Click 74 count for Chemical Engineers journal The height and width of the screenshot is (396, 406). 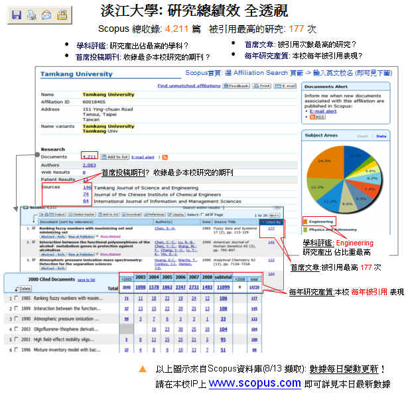[86, 194]
